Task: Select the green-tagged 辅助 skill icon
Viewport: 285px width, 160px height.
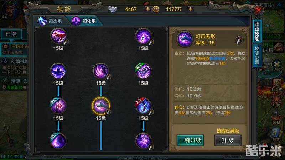Action: pyautogui.click(x=144, y=71)
